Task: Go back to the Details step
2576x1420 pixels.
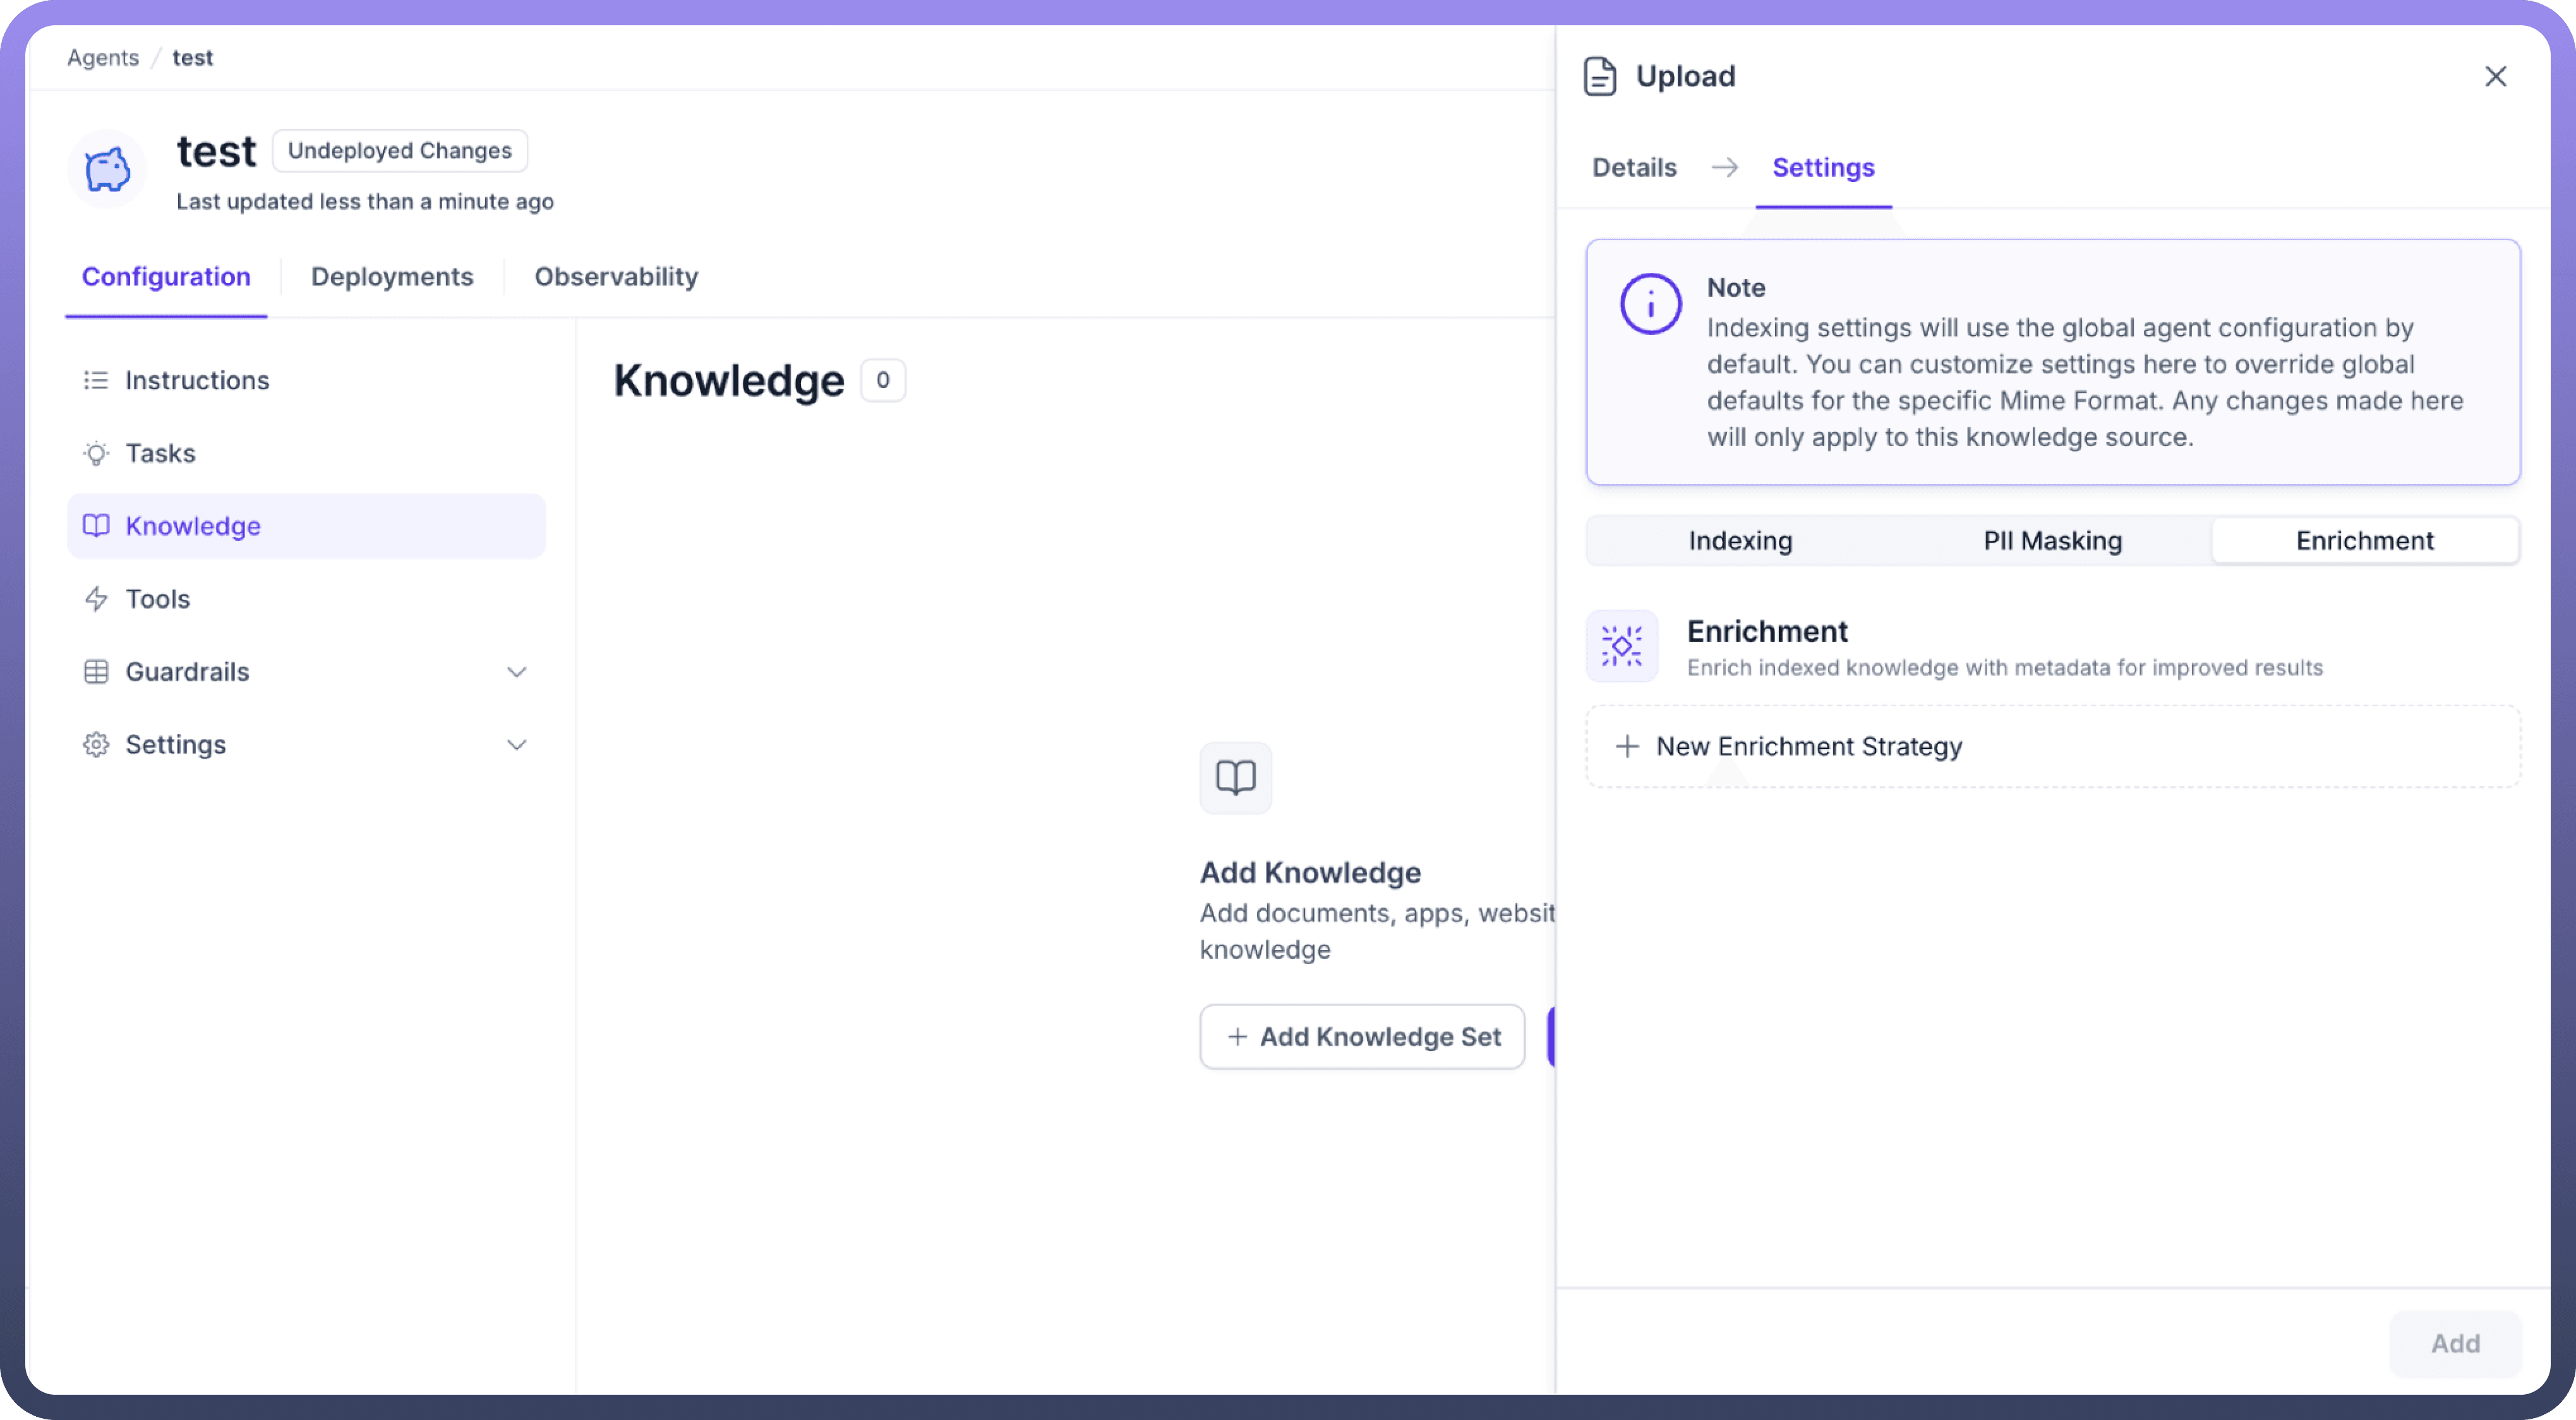Action: coord(1634,168)
